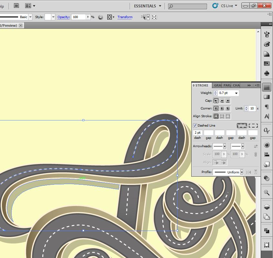Switch to the CHA (Character) panel tab
This screenshot has width=273, height=258.
(236, 85)
